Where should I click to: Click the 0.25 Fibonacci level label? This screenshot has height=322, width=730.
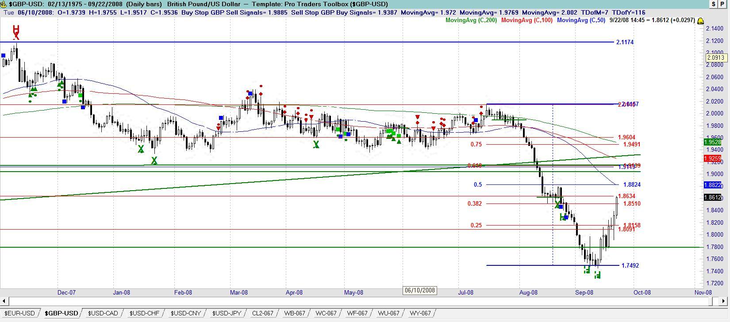point(476,225)
